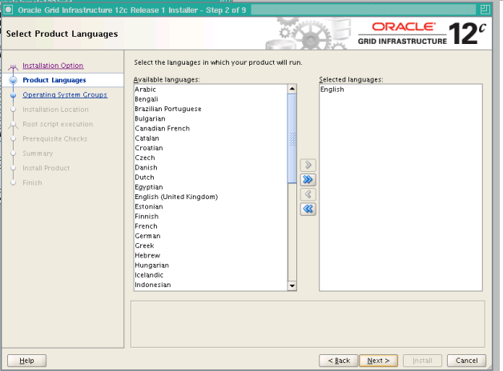The width and height of the screenshot is (503, 371).
Task: Select English in Selected languages list
Action: (x=400, y=90)
